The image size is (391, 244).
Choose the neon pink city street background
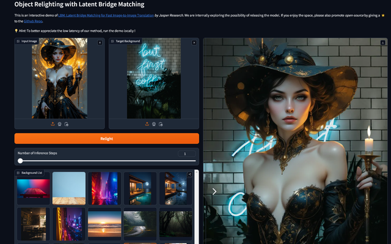point(104,188)
